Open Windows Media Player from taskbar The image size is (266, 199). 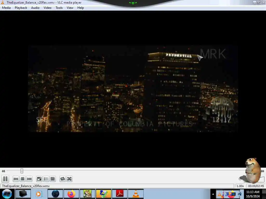click(x=39, y=194)
